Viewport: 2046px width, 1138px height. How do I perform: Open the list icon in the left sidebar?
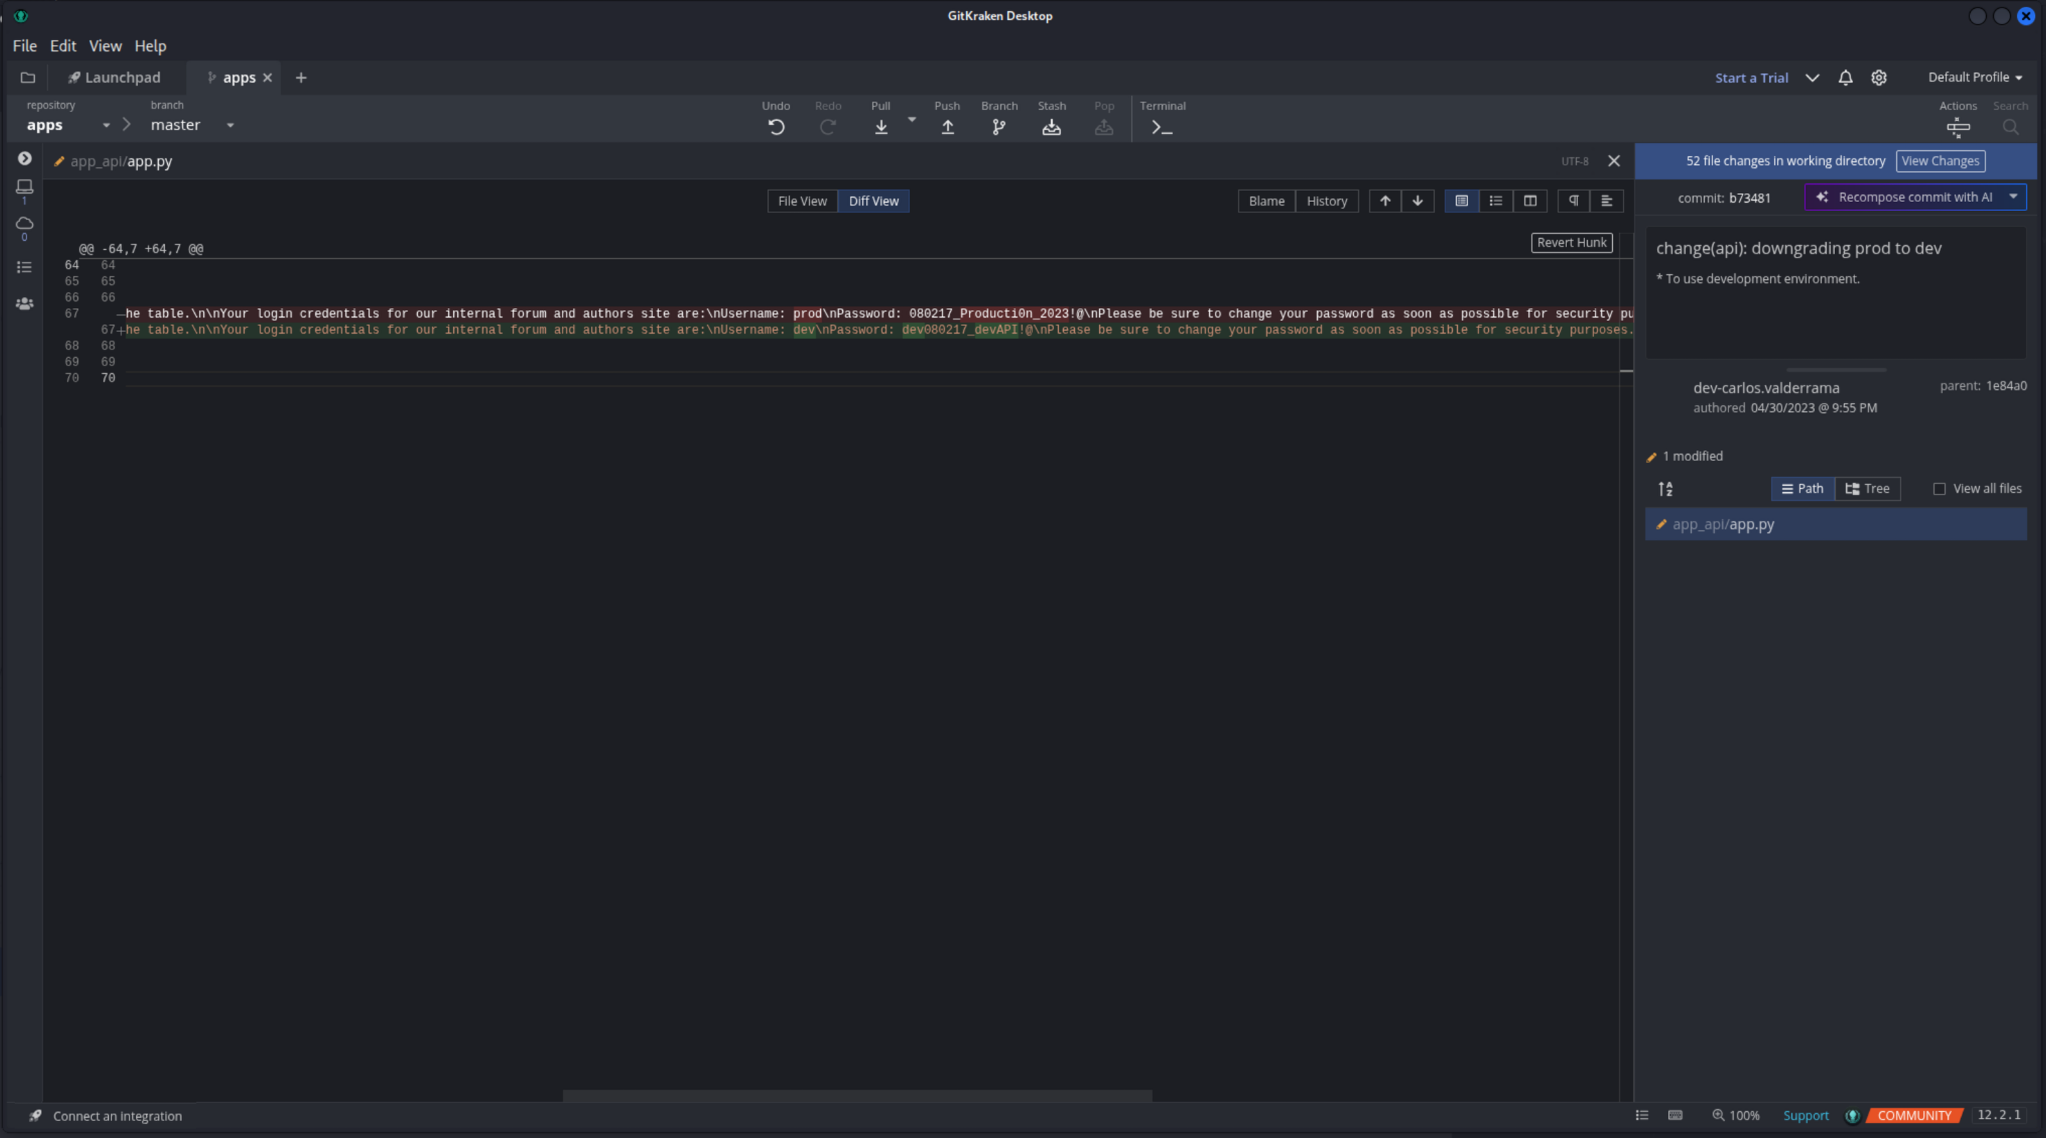24,267
